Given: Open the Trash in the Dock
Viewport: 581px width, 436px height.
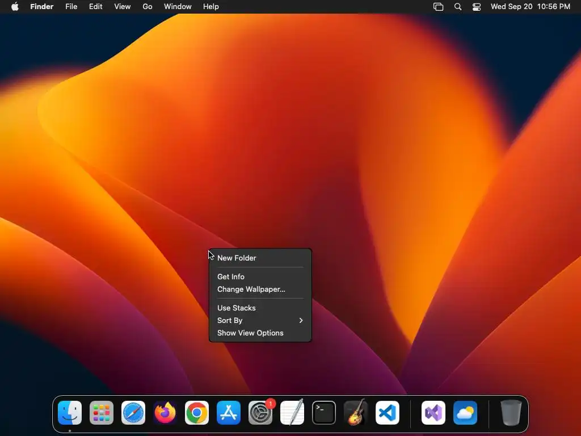Looking at the screenshot, I should pos(511,413).
